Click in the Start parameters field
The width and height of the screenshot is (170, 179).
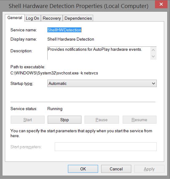pos(106,147)
